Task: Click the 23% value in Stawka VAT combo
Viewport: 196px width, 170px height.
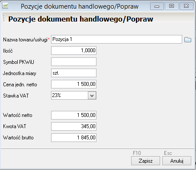Action: [57, 95]
